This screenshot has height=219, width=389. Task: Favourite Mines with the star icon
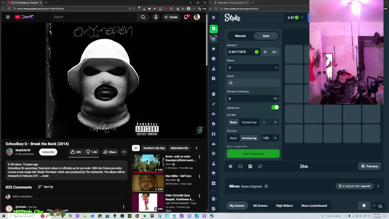[266, 186]
